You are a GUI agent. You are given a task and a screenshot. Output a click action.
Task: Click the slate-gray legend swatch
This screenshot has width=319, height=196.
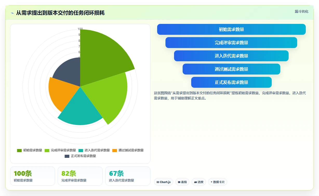[x=67, y=156]
